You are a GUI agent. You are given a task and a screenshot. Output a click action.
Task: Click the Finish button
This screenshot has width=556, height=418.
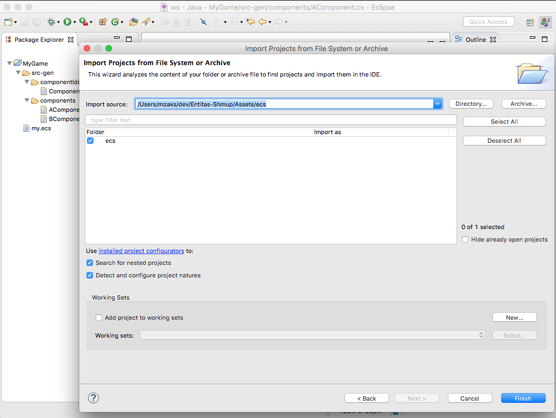[523, 398]
